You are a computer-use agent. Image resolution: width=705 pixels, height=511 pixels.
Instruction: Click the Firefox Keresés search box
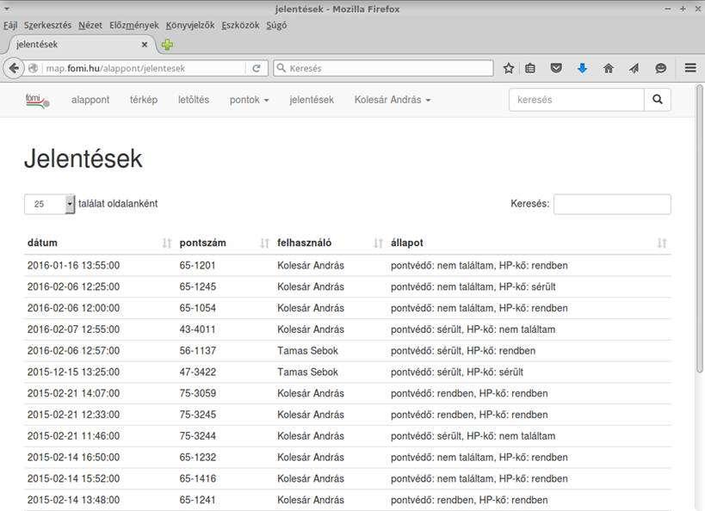pos(383,68)
